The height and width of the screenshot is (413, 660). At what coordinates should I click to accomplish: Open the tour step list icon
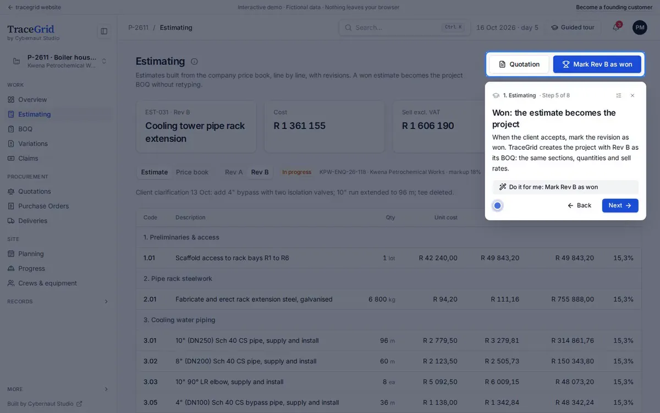(619, 95)
